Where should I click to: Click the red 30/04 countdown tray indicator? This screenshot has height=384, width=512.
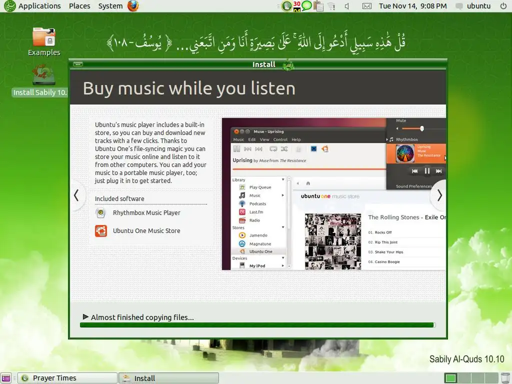[297, 6]
